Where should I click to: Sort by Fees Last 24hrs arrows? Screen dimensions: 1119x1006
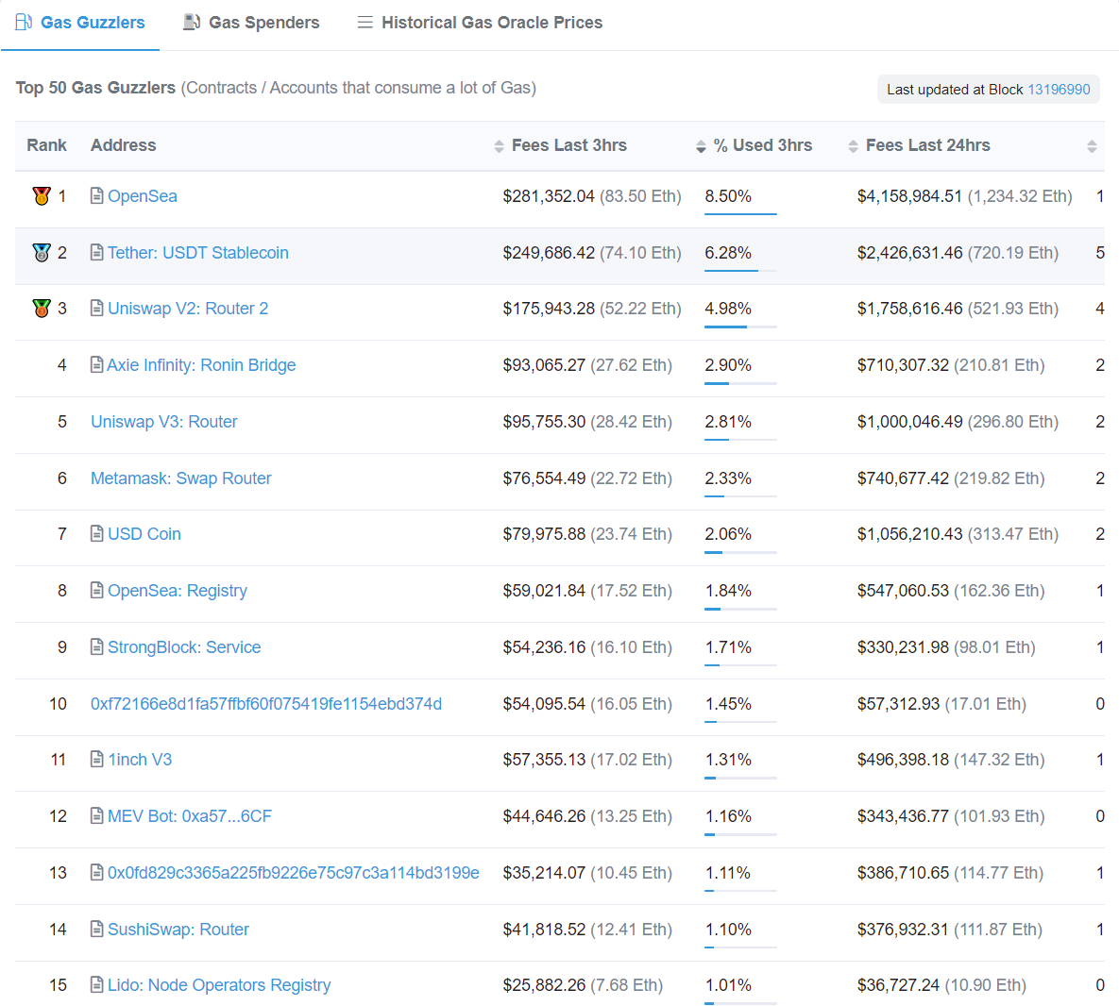pyautogui.click(x=853, y=146)
